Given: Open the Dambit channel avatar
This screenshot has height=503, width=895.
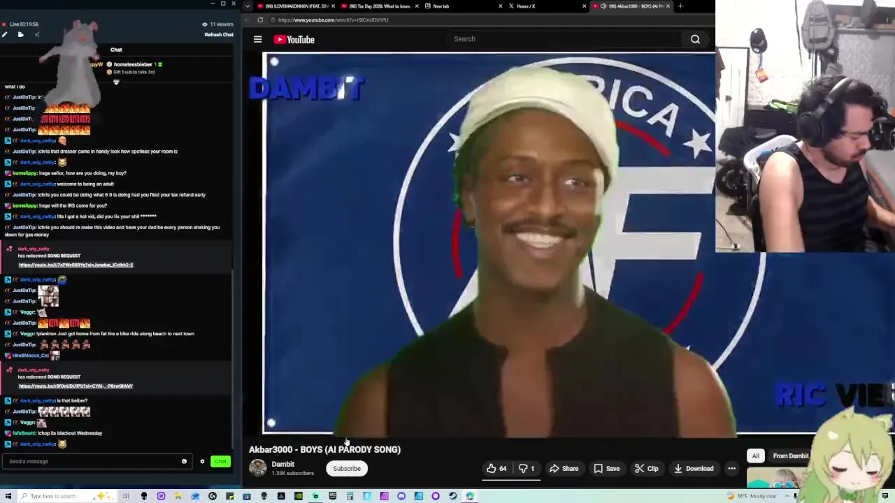Looking at the screenshot, I should tap(258, 468).
